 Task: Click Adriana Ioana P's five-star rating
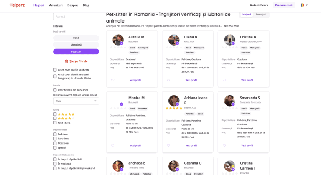point(174,108)
